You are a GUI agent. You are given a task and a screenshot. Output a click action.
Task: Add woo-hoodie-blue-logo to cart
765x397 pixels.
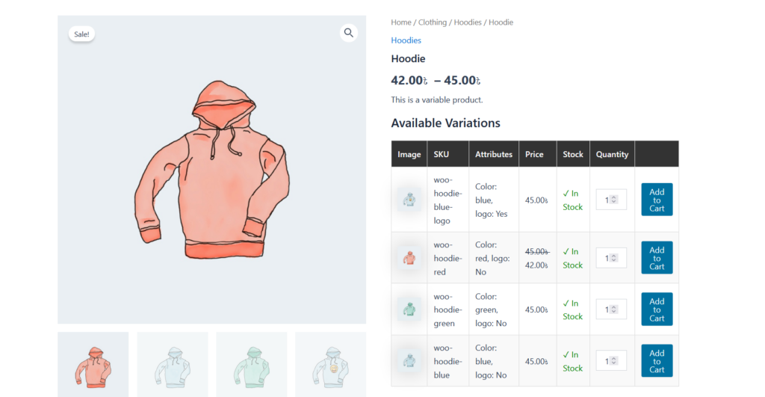657,200
